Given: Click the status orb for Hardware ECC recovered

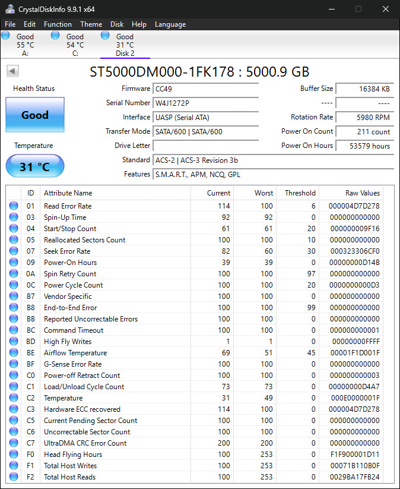Looking at the screenshot, I should [14, 409].
